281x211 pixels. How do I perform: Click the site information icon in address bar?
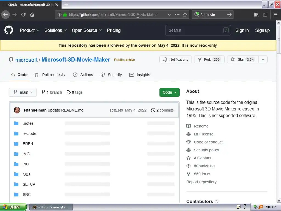pyautogui.click(x=60, y=15)
